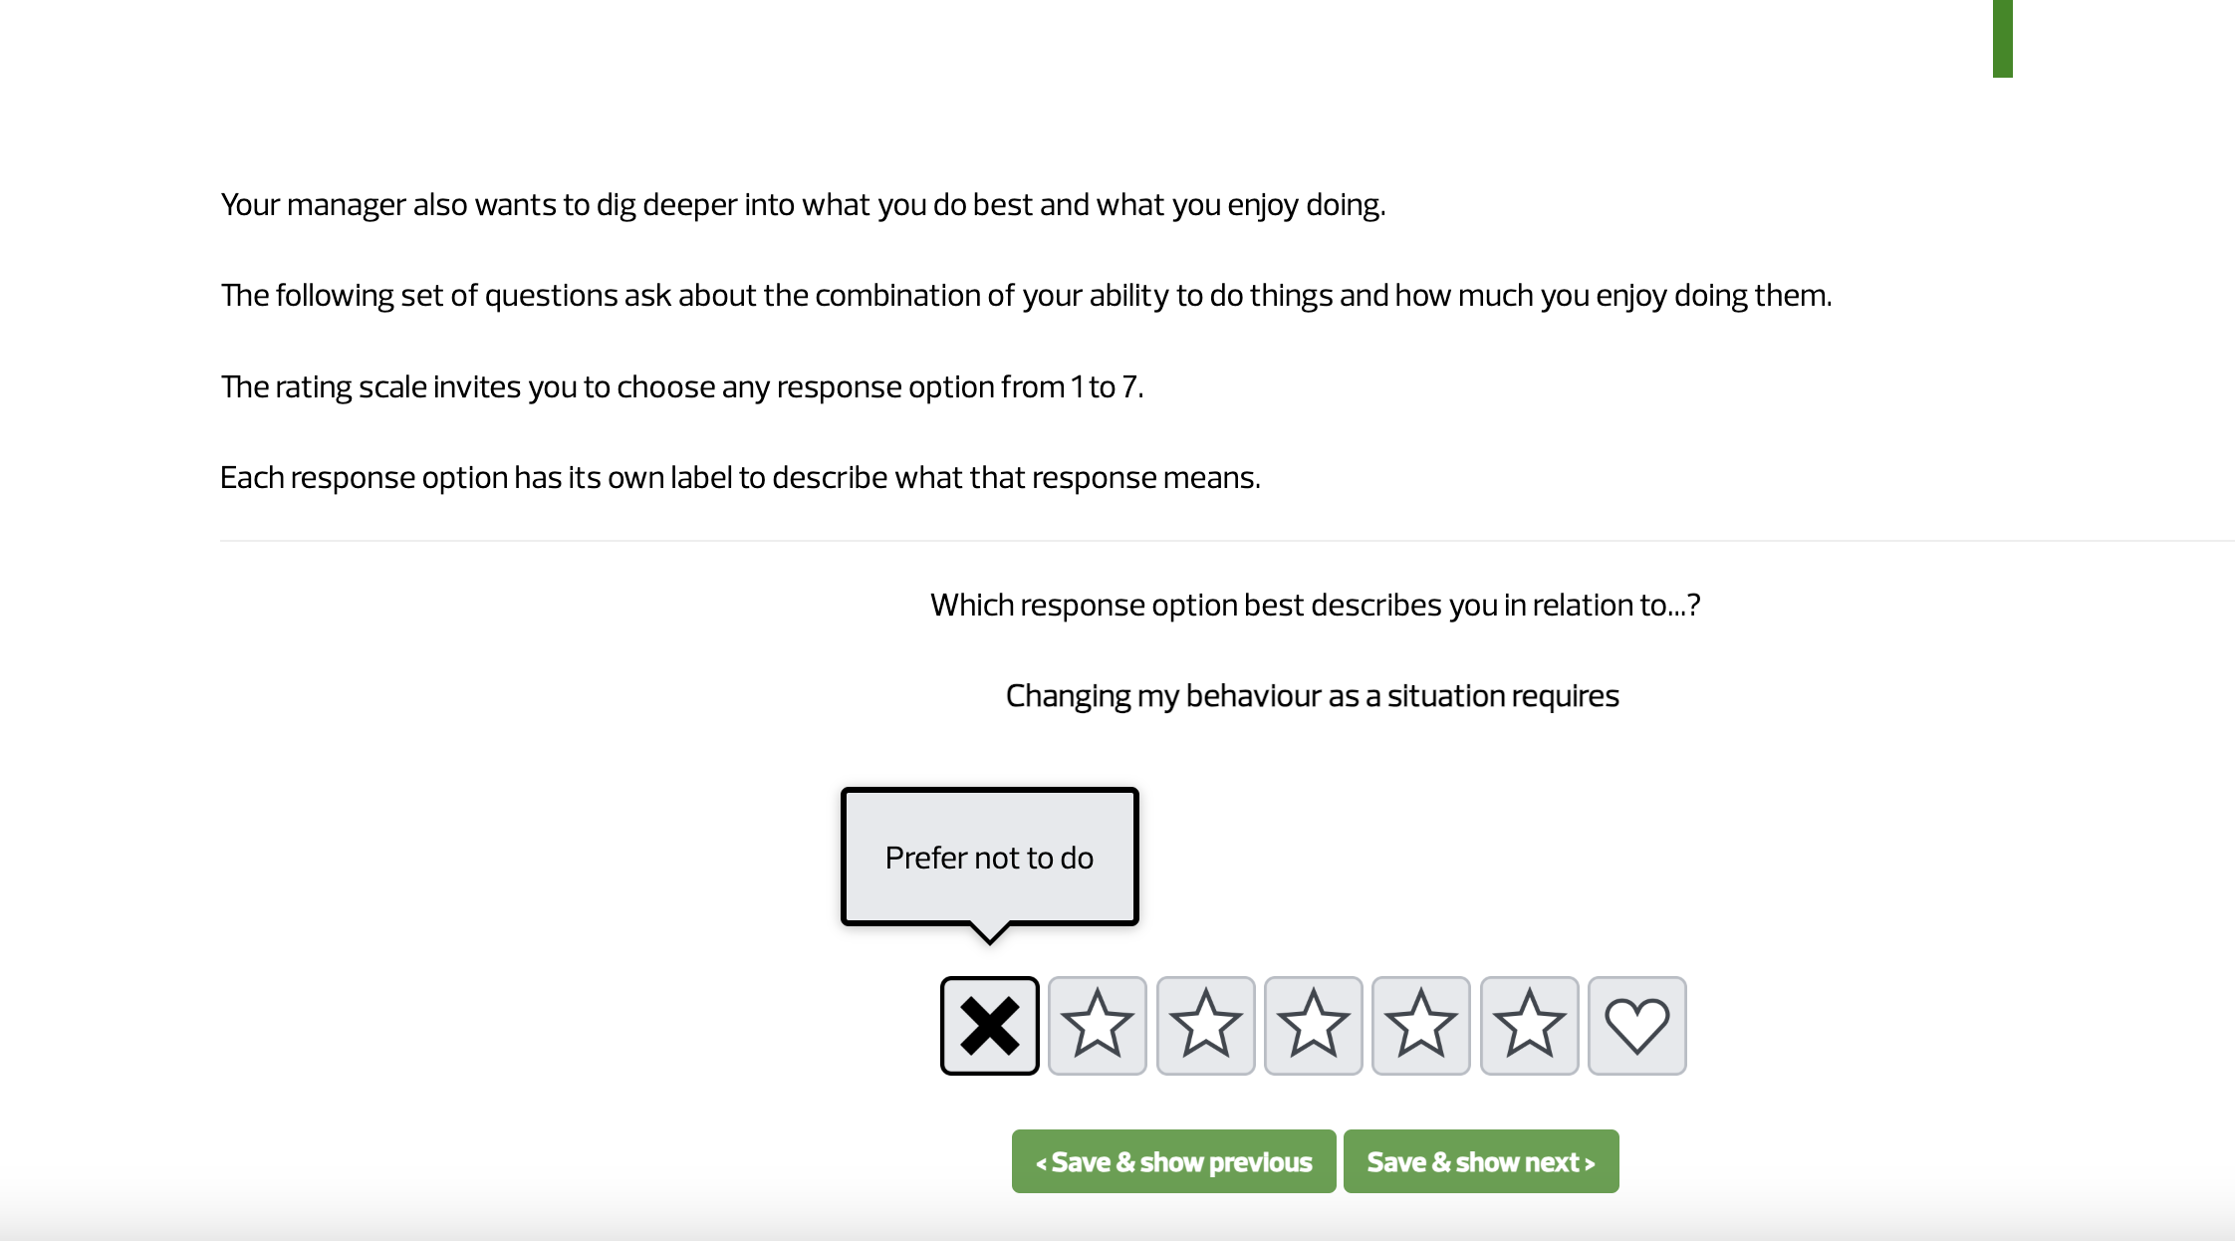Select the X 'Prefer not to do' rating
Viewport: 2235px width, 1241px height.
[x=989, y=1025]
